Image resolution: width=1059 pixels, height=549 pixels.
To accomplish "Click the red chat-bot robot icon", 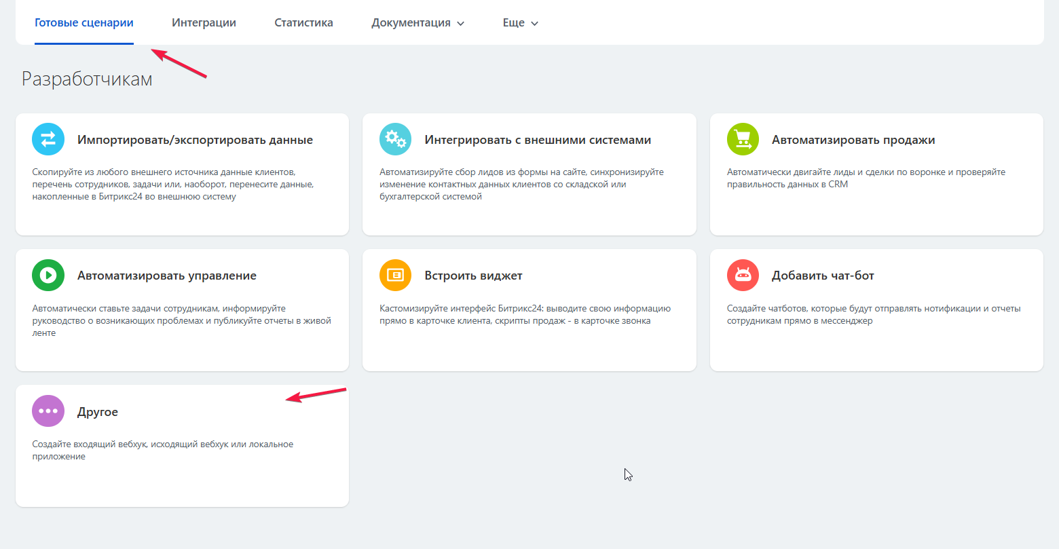I will [743, 276].
